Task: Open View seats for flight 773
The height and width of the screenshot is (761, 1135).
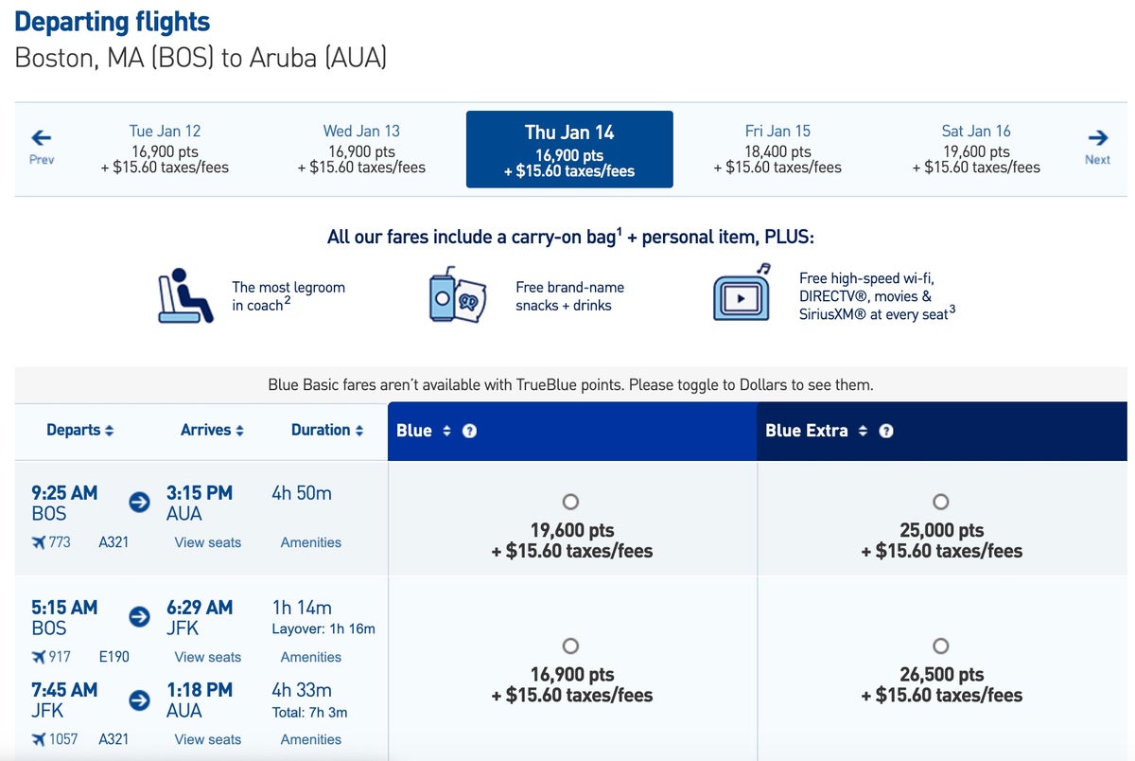Action: 208,542
